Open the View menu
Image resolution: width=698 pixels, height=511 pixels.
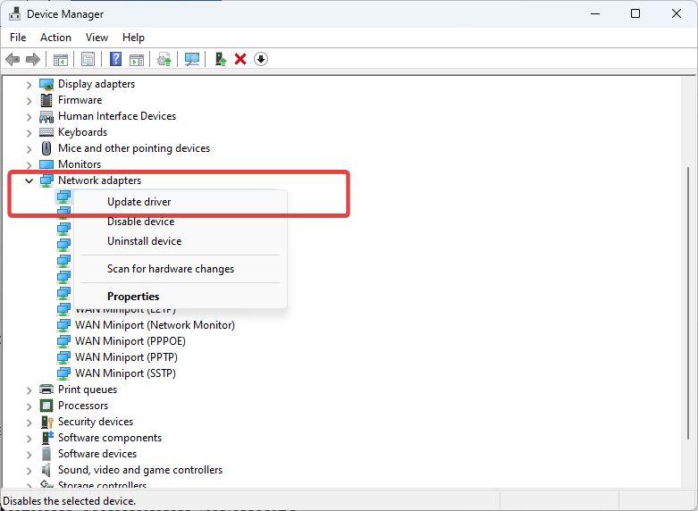click(x=97, y=38)
